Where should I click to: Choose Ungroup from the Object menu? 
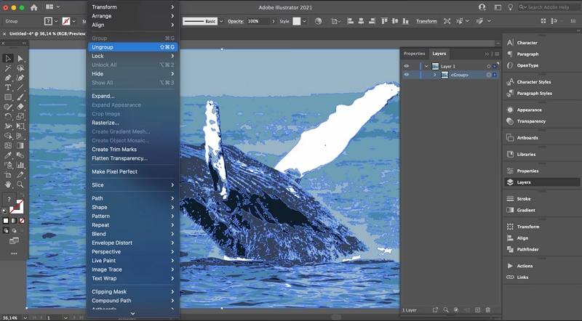(x=103, y=47)
